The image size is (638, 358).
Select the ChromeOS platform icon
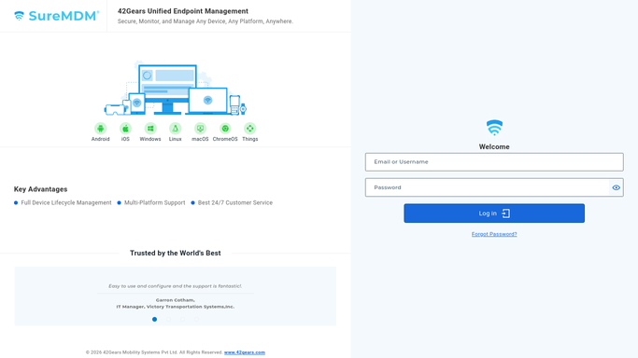[x=225, y=129]
